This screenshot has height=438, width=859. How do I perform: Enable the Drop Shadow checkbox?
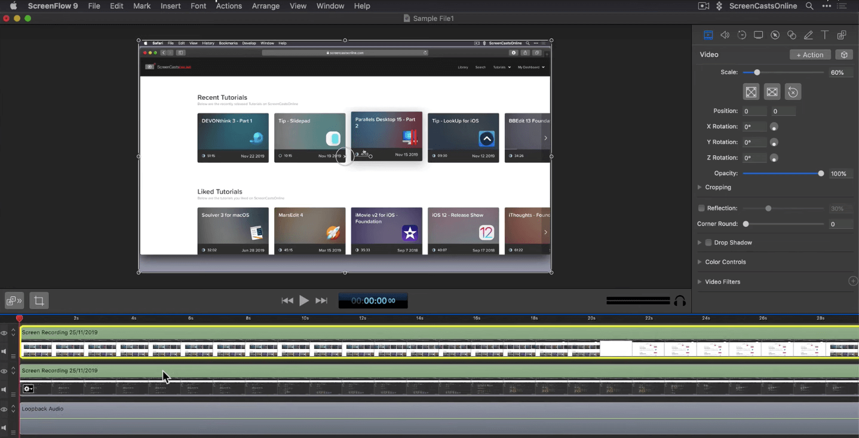point(708,243)
